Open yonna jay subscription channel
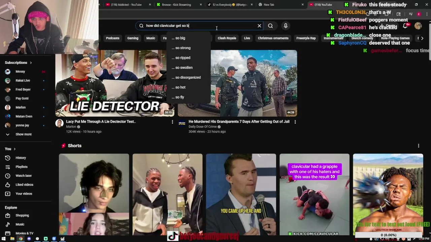Viewport: 431px width, 242px height. pos(22,125)
